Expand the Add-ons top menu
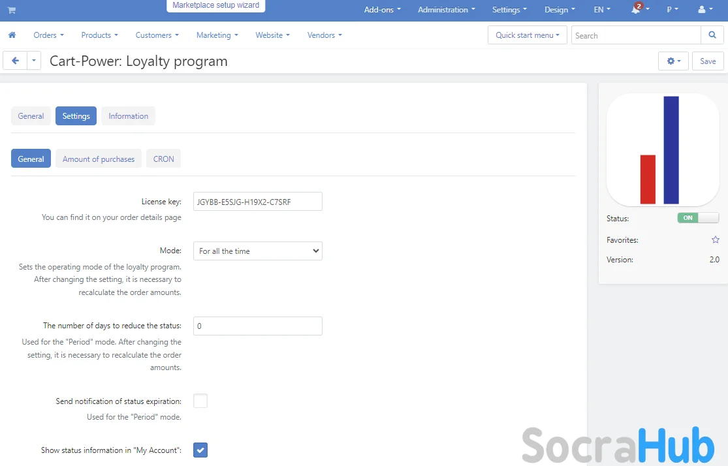Viewport: 728px width, 466px height. pyautogui.click(x=382, y=10)
